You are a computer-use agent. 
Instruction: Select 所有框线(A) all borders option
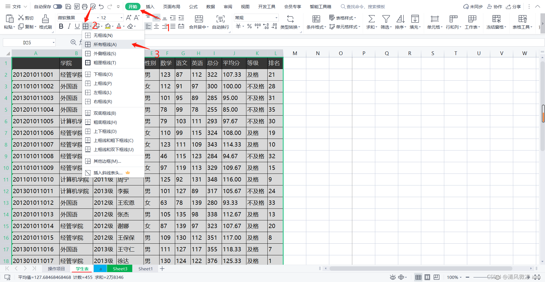(x=113, y=44)
